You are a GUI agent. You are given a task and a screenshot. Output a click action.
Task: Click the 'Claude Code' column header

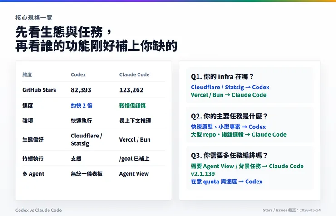point(134,74)
